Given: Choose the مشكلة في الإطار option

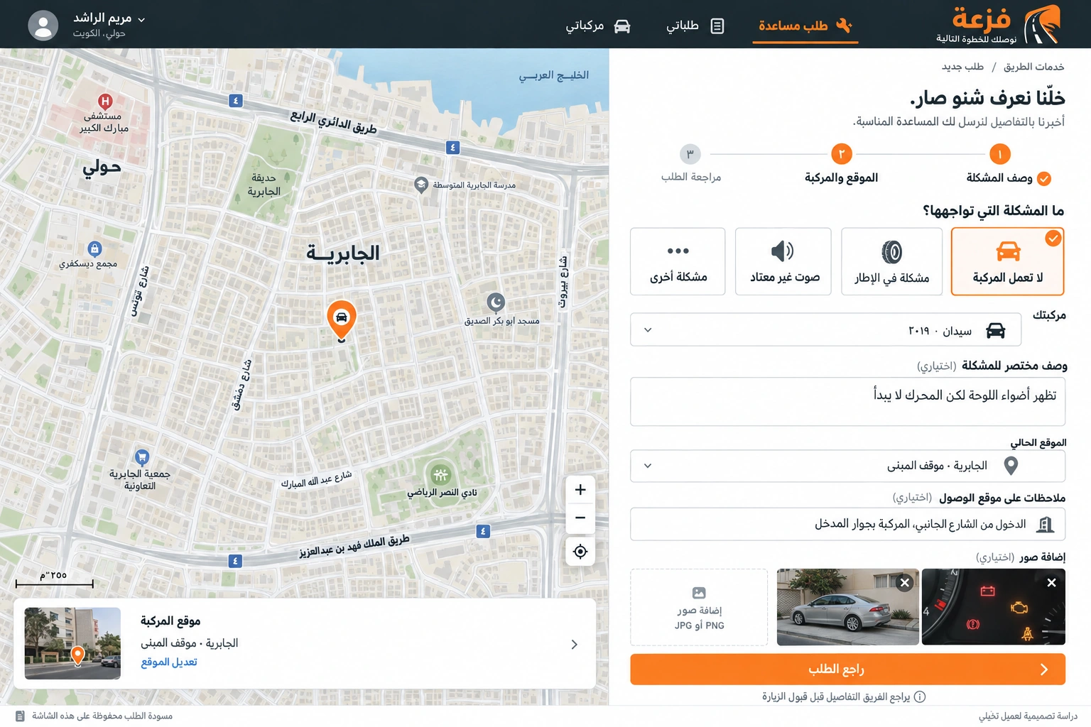Looking at the screenshot, I should pos(891,261).
